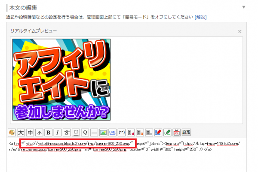Close the realtime preview panel
Viewport: 258px width, 172px height.
[240, 31]
